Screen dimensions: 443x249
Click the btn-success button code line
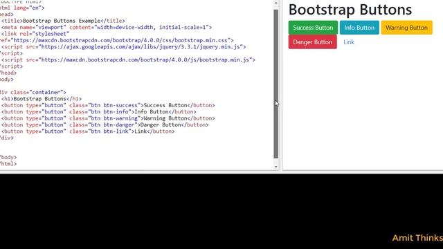click(x=108, y=105)
